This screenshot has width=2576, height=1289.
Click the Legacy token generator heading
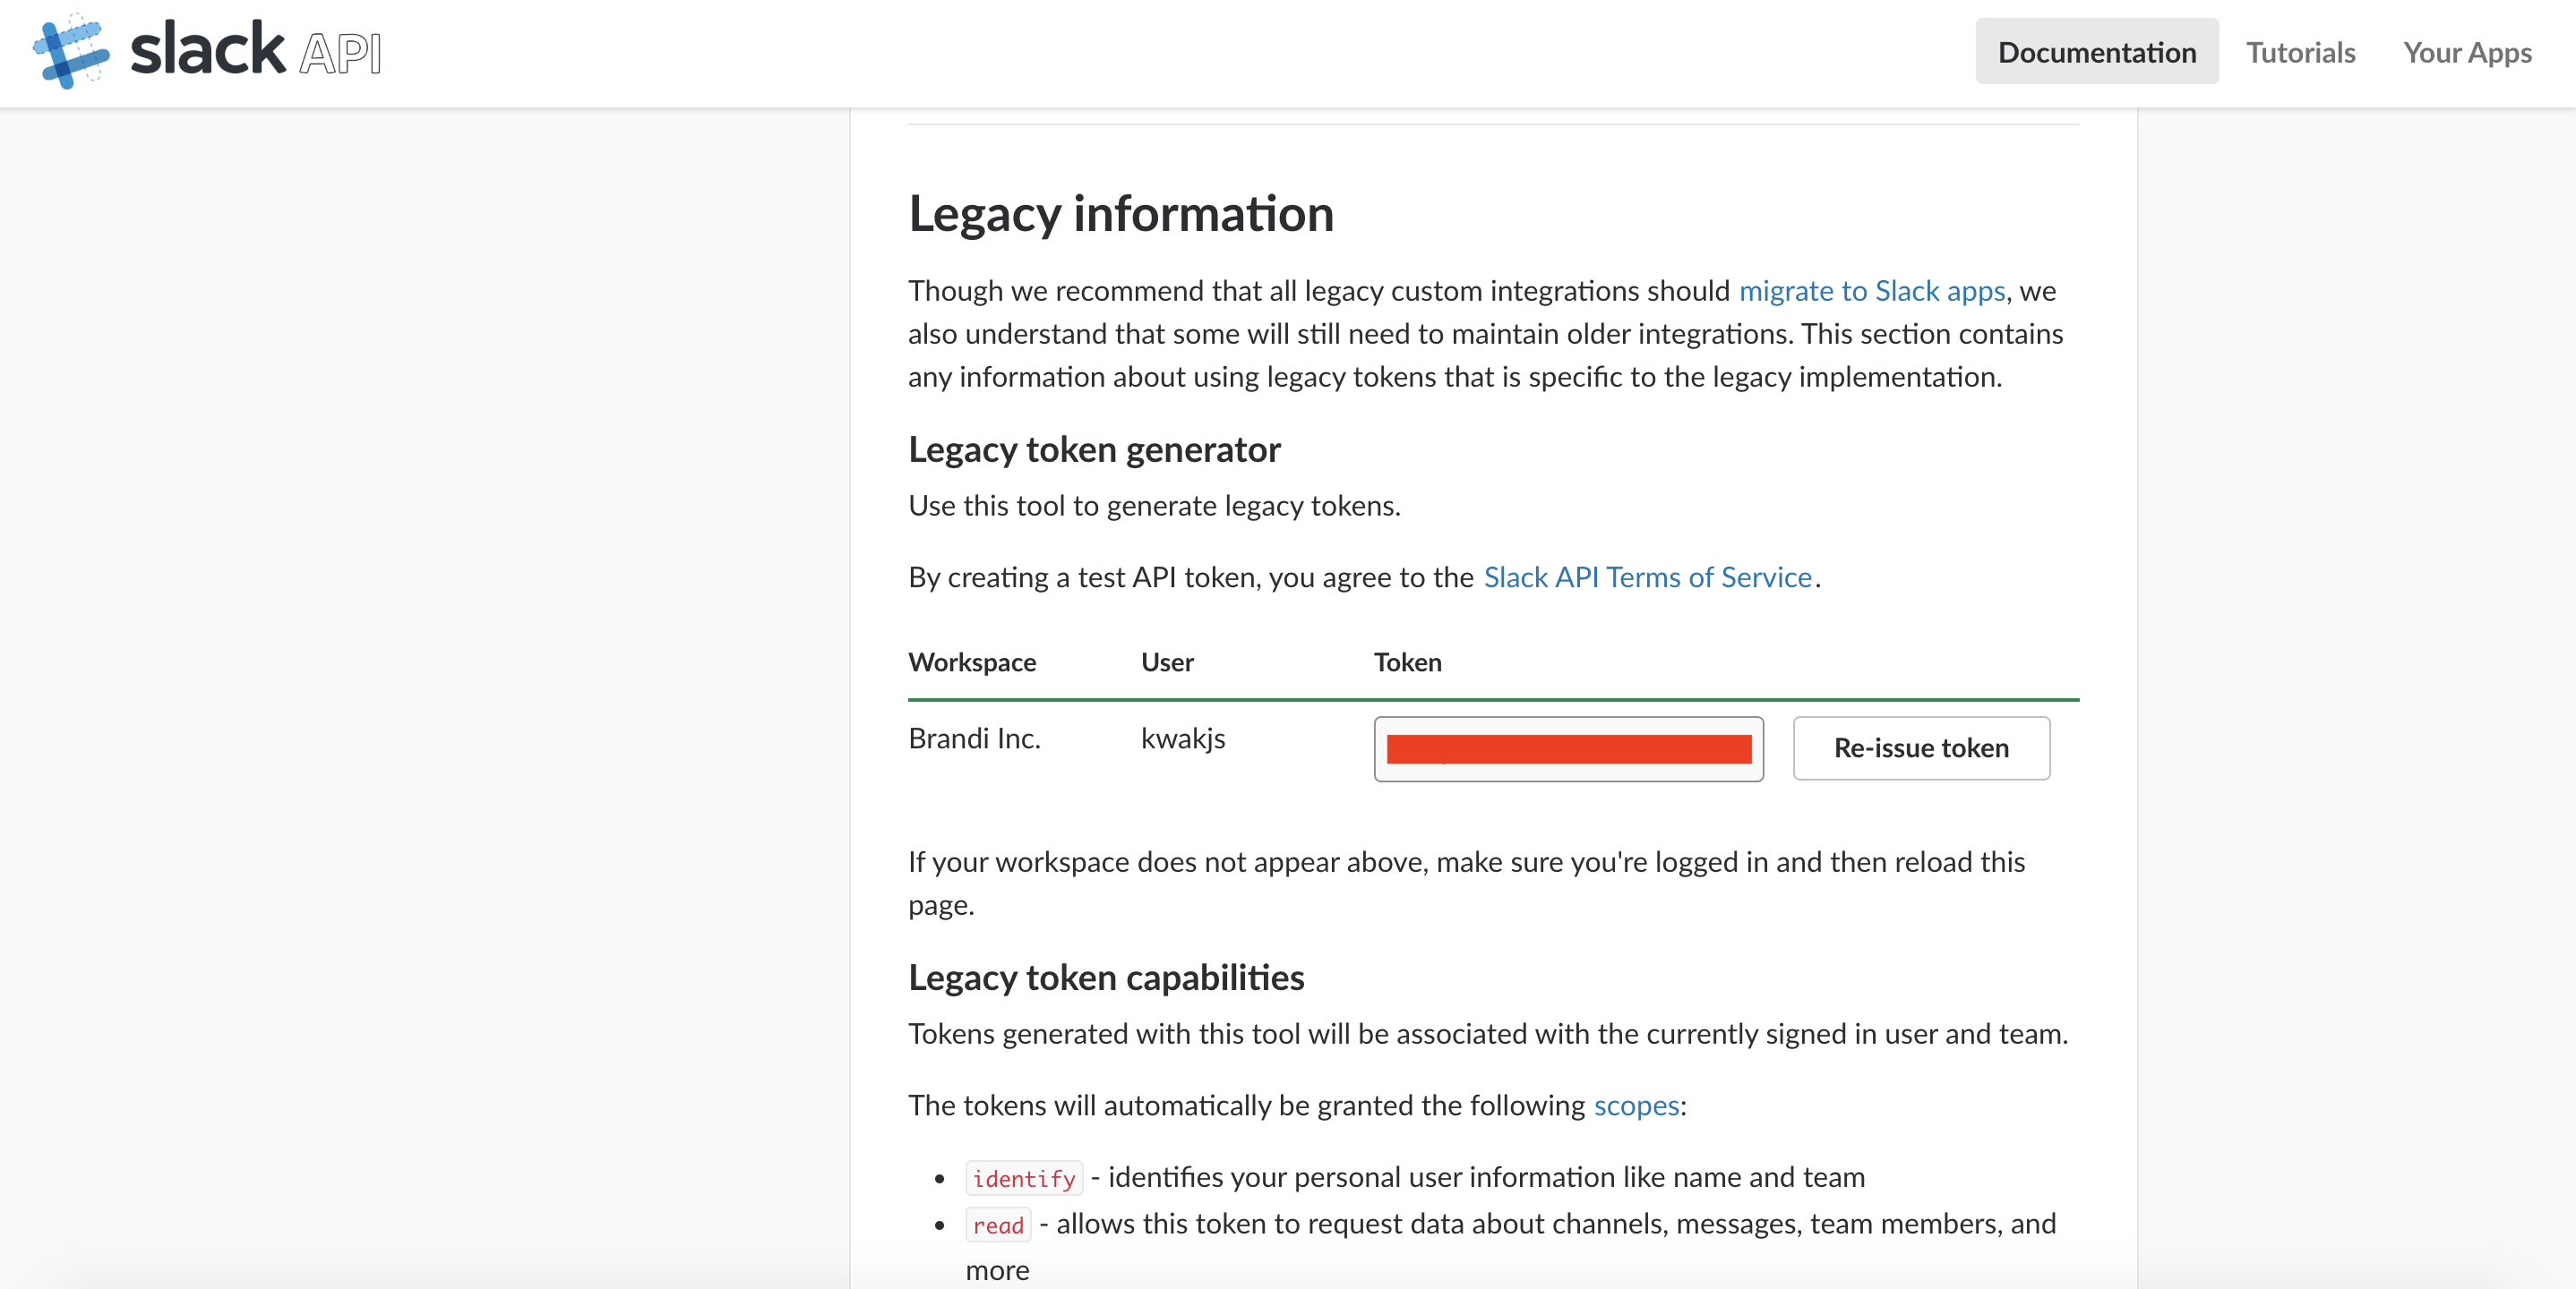tap(1094, 449)
